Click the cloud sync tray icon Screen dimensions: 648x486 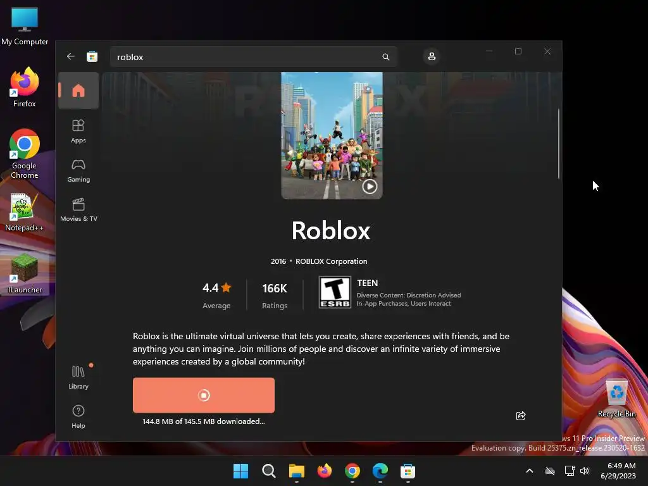[550, 471]
